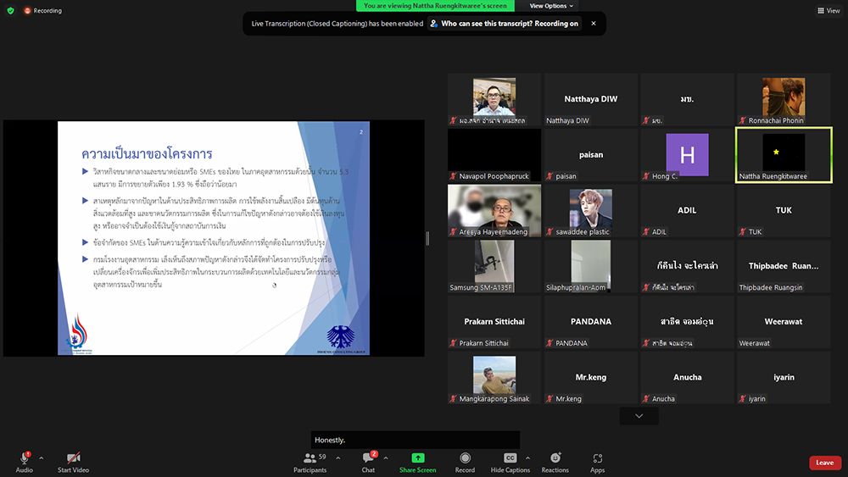Open the Chat panel

click(368, 461)
